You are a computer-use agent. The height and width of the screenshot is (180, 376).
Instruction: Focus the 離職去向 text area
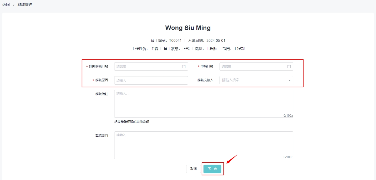[x=203, y=145]
